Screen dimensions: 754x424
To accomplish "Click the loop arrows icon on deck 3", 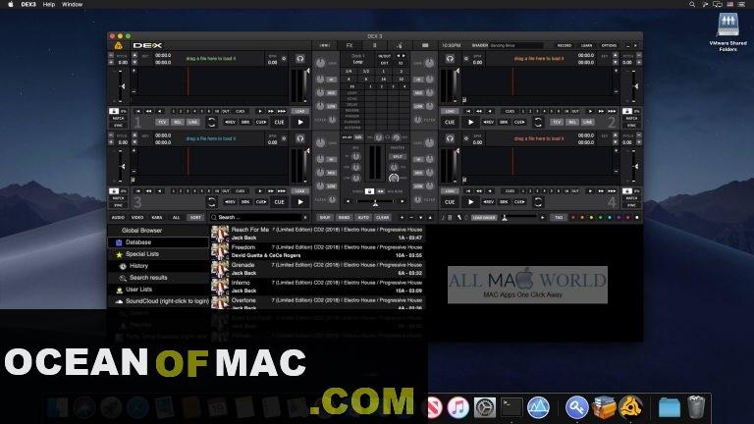I will [211, 202].
